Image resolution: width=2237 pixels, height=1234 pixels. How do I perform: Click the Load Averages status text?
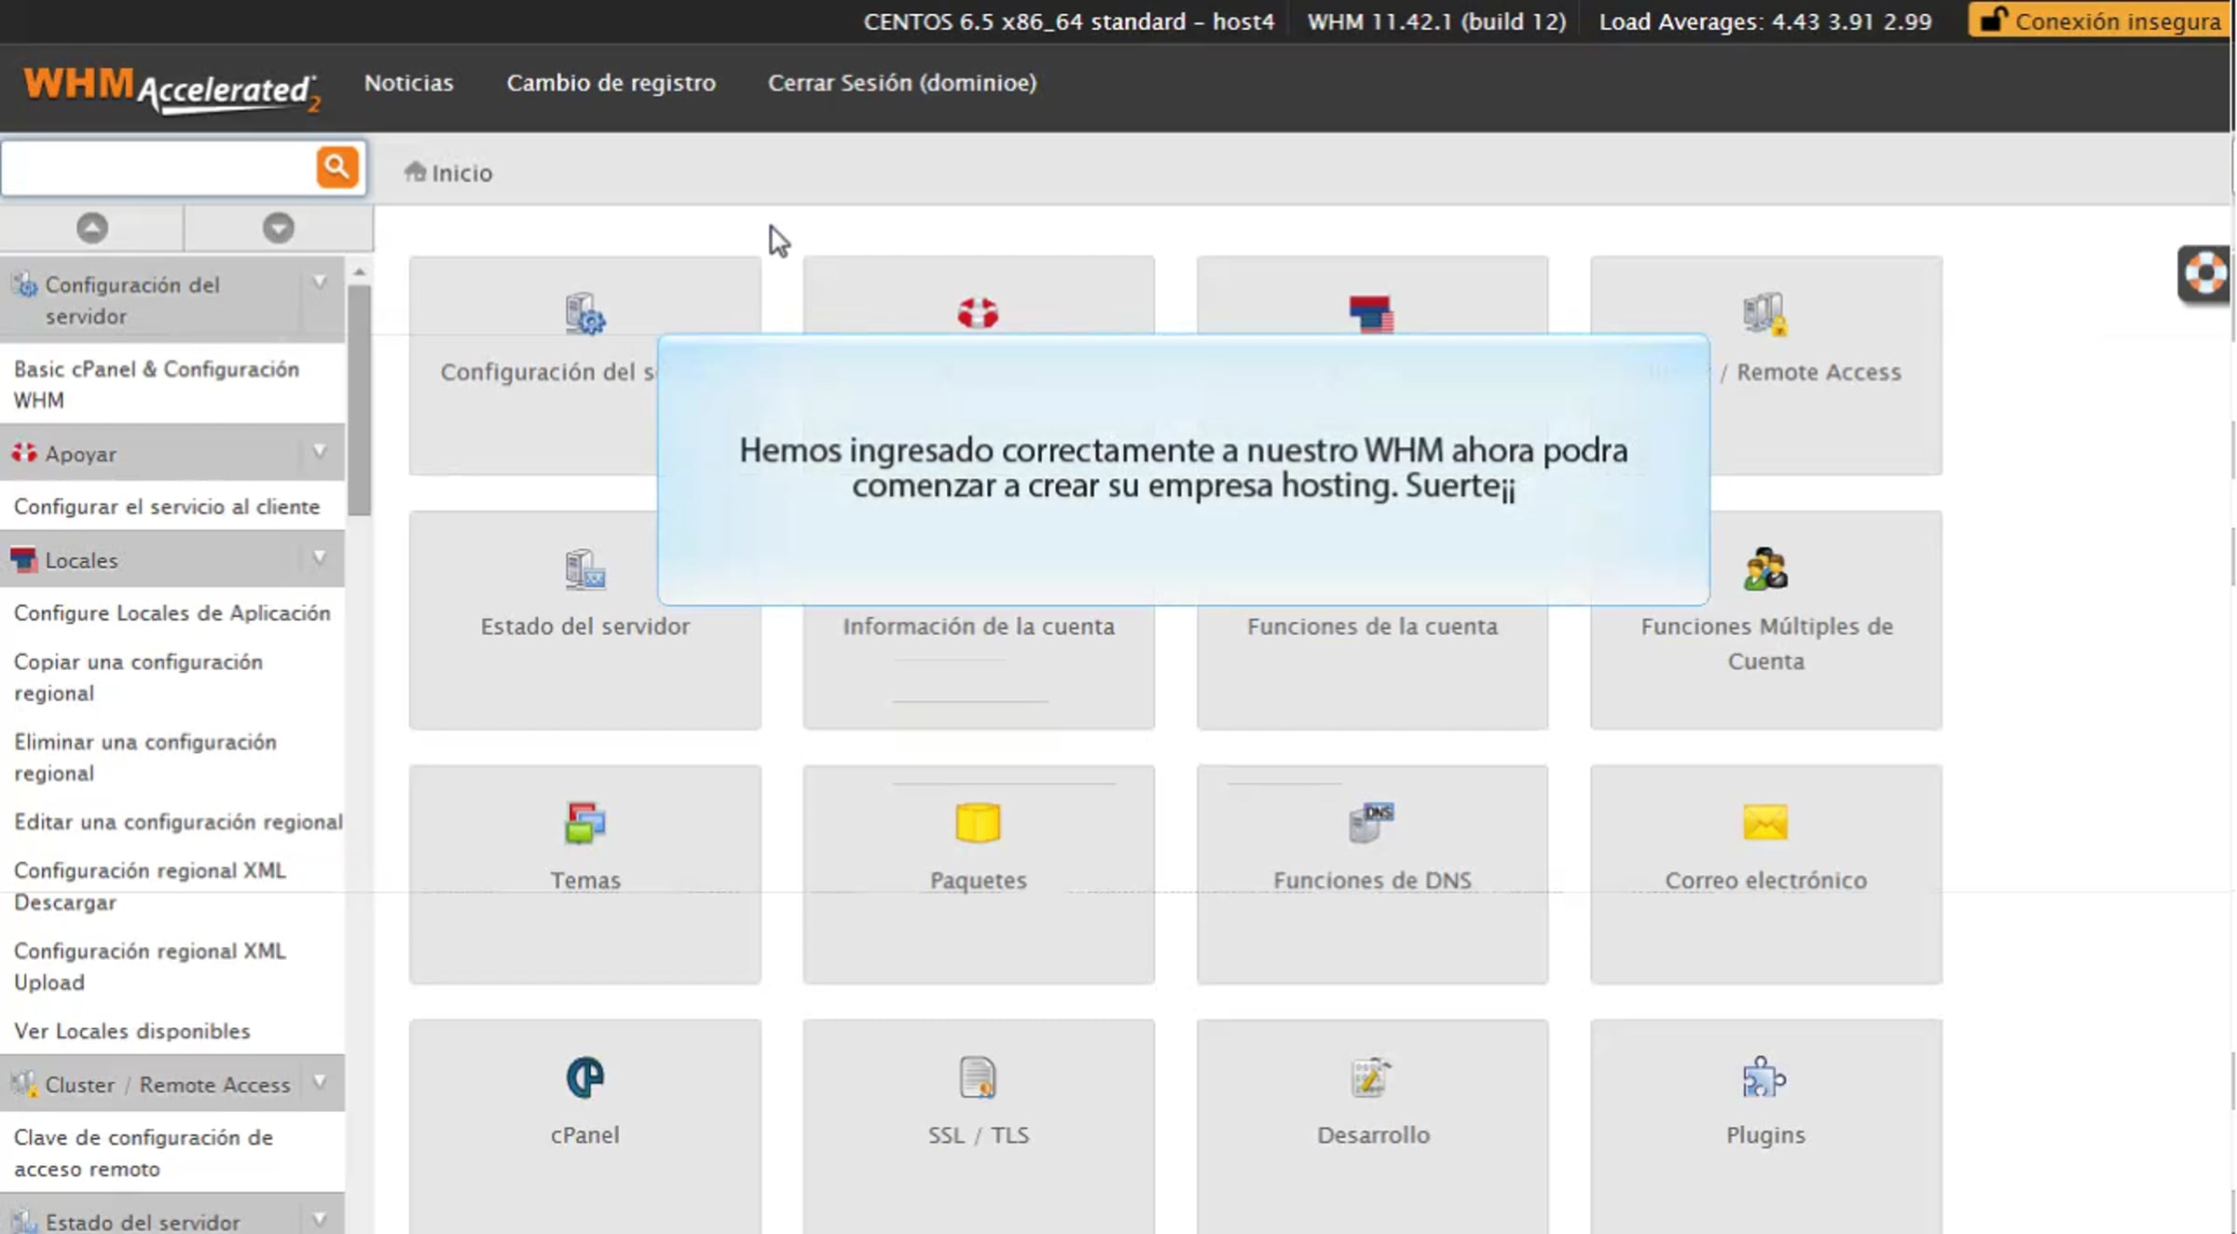coord(1765,21)
